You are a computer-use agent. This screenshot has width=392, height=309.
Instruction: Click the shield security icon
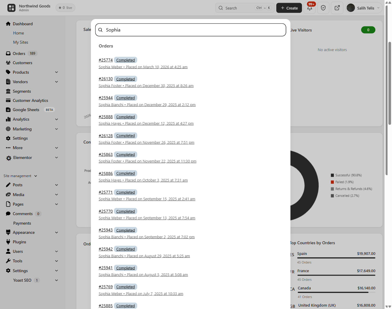pyautogui.click(x=323, y=8)
